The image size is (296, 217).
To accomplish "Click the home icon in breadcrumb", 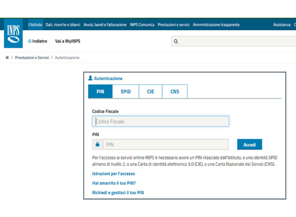I will [x=7, y=58].
